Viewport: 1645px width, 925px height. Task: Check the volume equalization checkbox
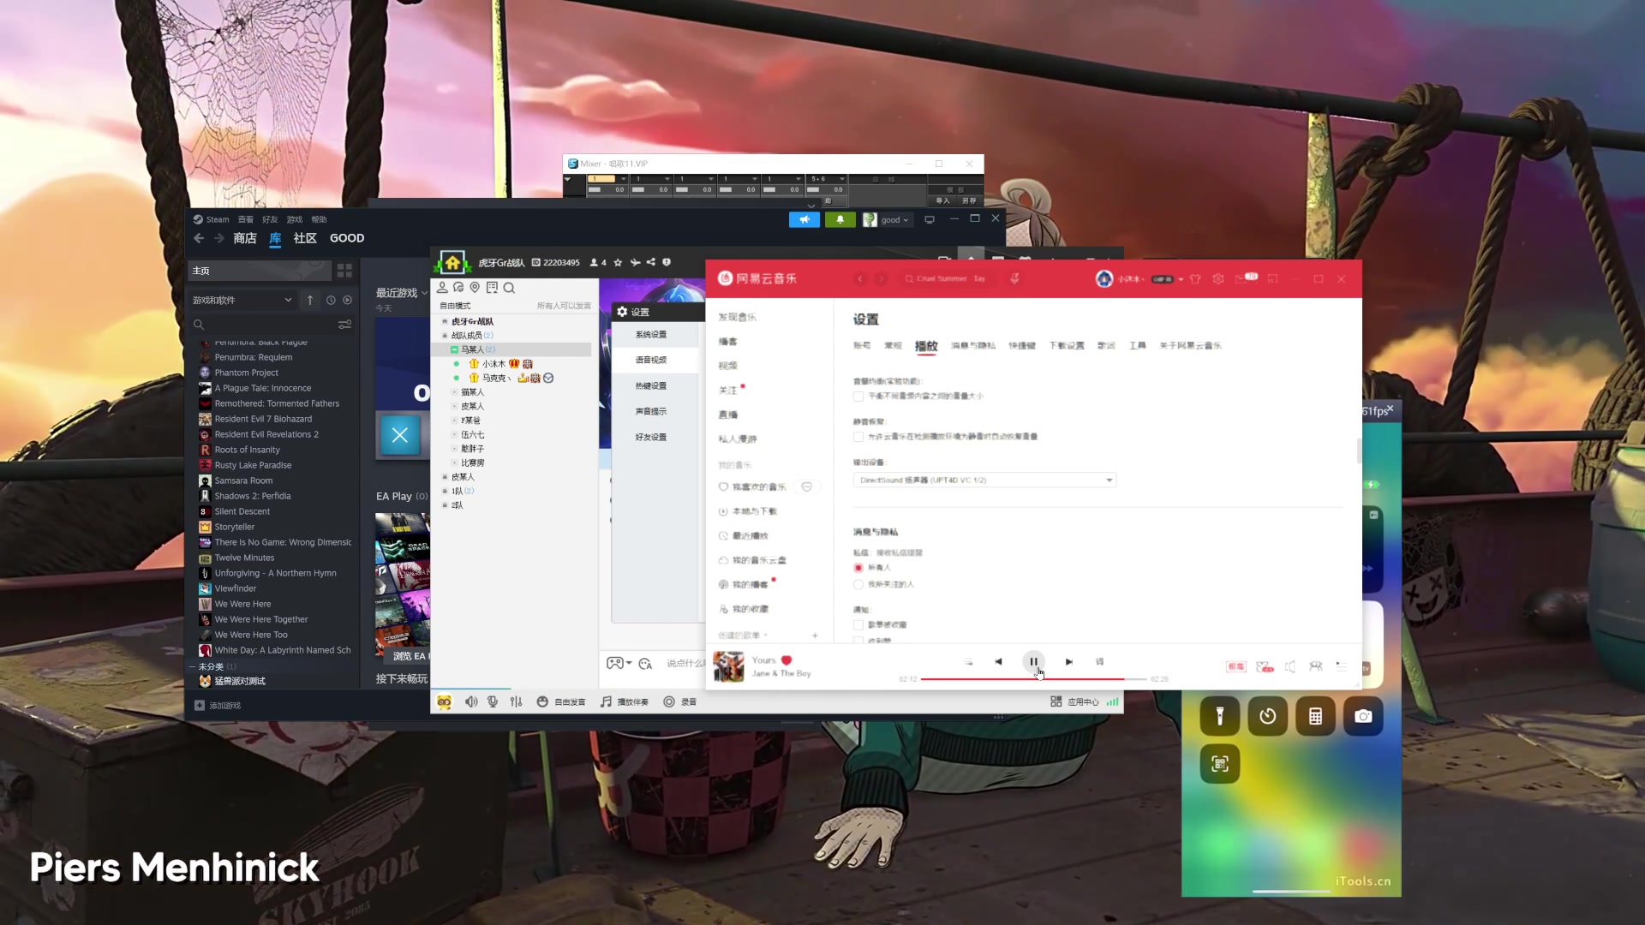click(858, 396)
